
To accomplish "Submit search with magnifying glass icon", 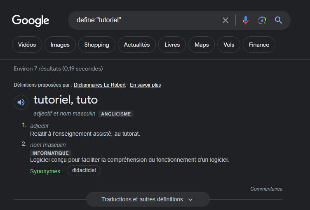I will coord(278,20).
